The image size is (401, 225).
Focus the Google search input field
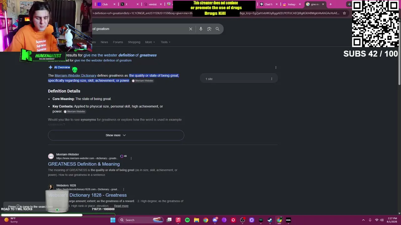pos(141,29)
